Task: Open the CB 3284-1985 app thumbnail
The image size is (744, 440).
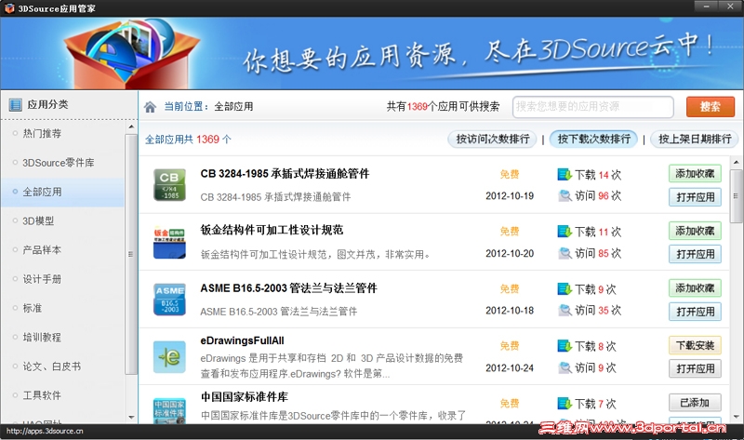Action: (169, 185)
